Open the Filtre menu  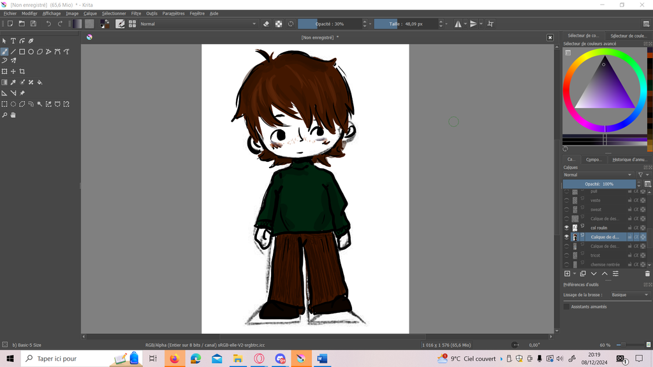coord(136,13)
